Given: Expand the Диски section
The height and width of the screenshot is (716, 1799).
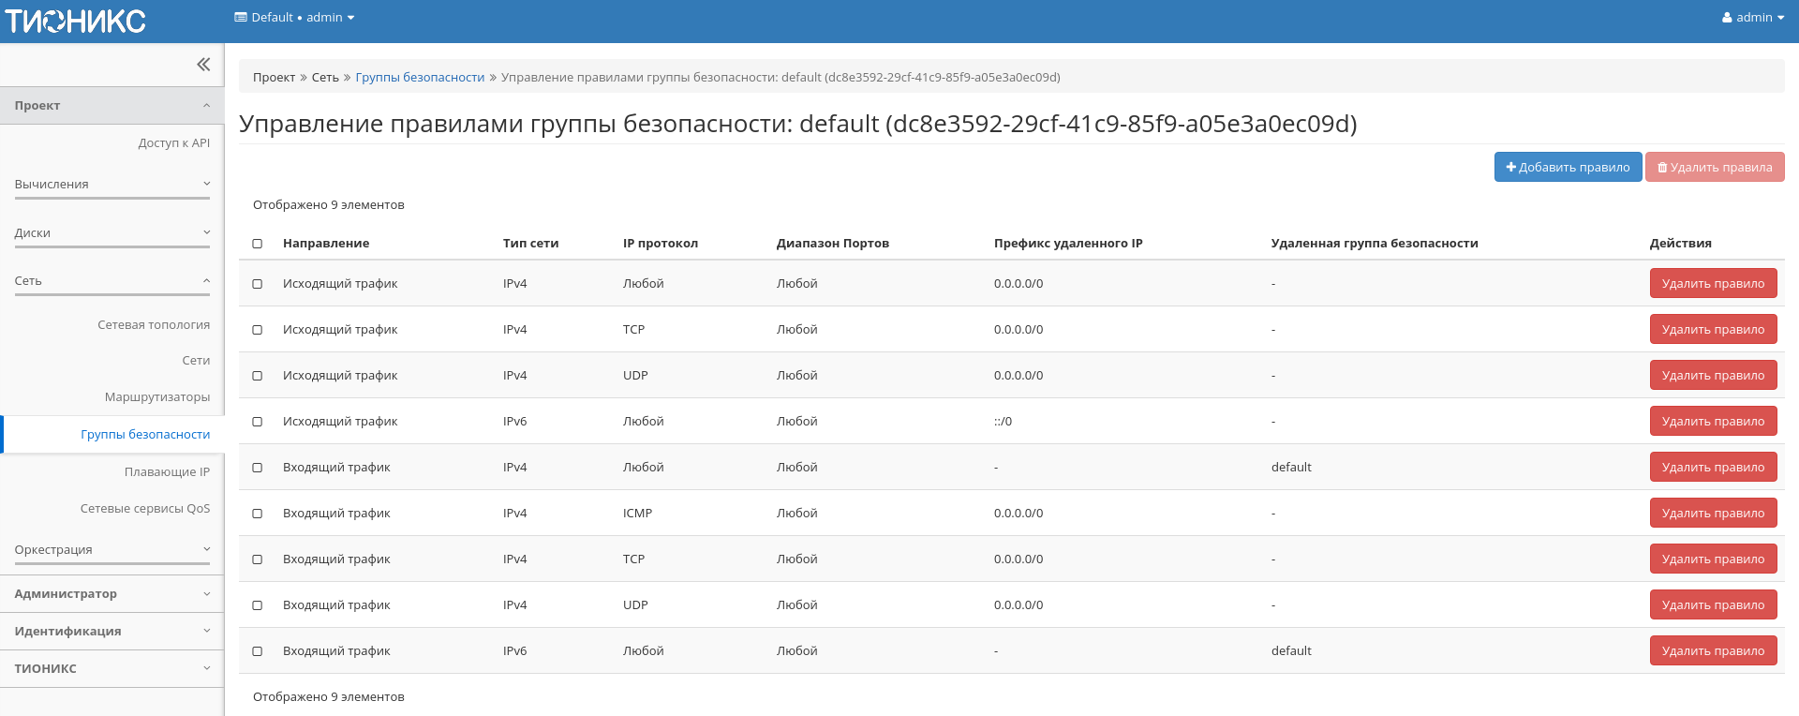Looking at the screenshot, I should click(x=112, y=233).
